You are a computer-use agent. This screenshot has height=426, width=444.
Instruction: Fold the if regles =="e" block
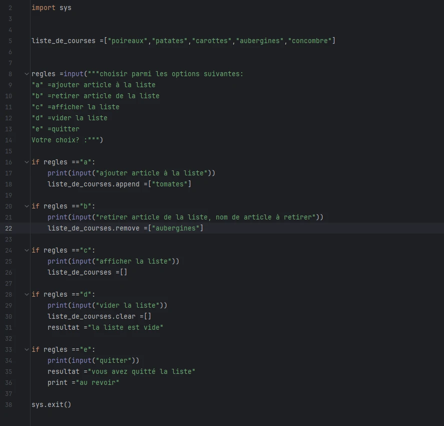(27, 350)
